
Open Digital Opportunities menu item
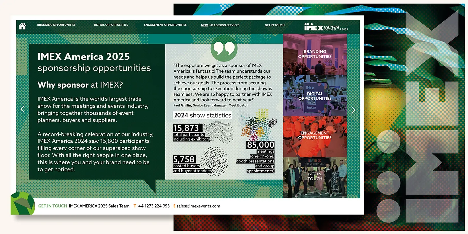(111, 25)
